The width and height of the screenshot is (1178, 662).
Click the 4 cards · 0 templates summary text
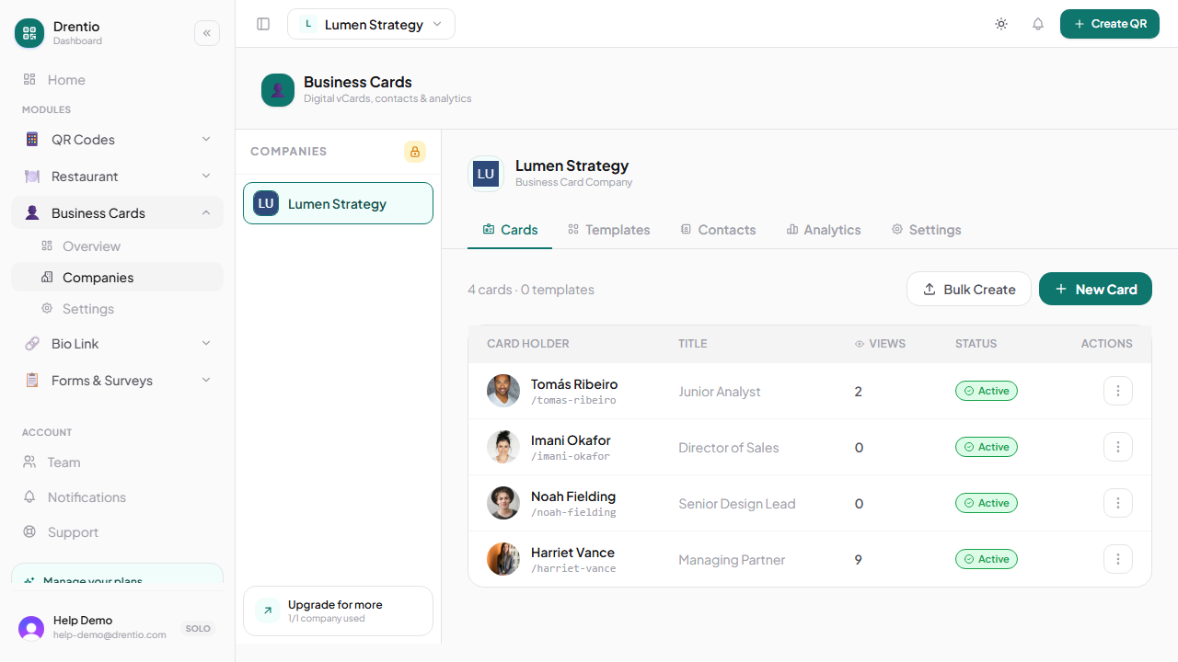tap(531, 290)
